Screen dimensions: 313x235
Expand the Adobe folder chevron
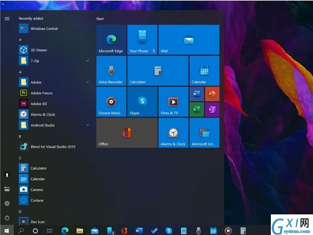[87, 82]
